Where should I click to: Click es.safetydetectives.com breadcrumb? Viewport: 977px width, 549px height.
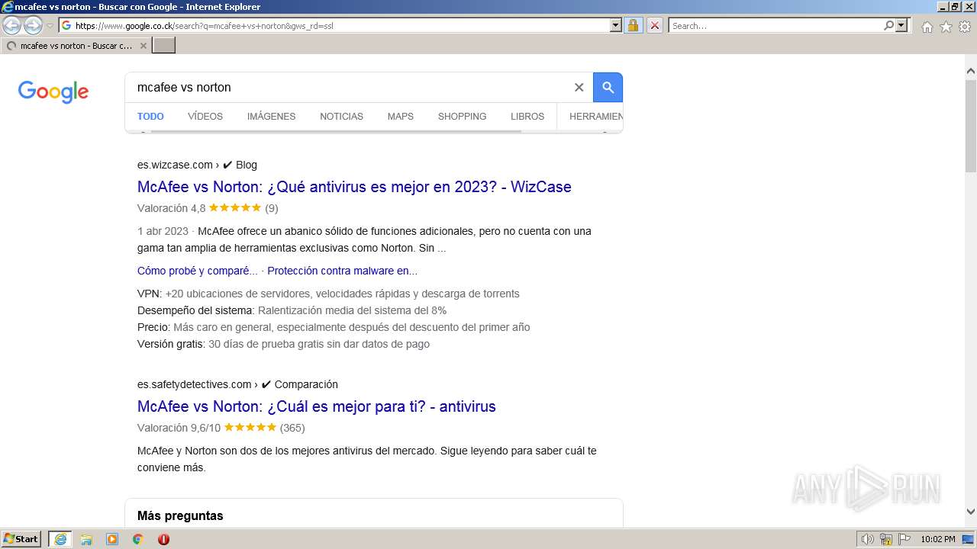point(237,384)
